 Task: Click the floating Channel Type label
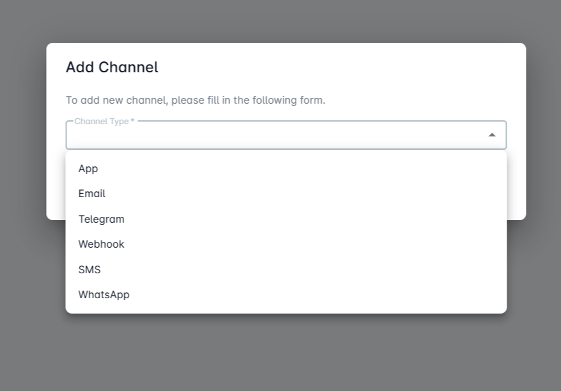pyautogui.click(x=101, y=121)
